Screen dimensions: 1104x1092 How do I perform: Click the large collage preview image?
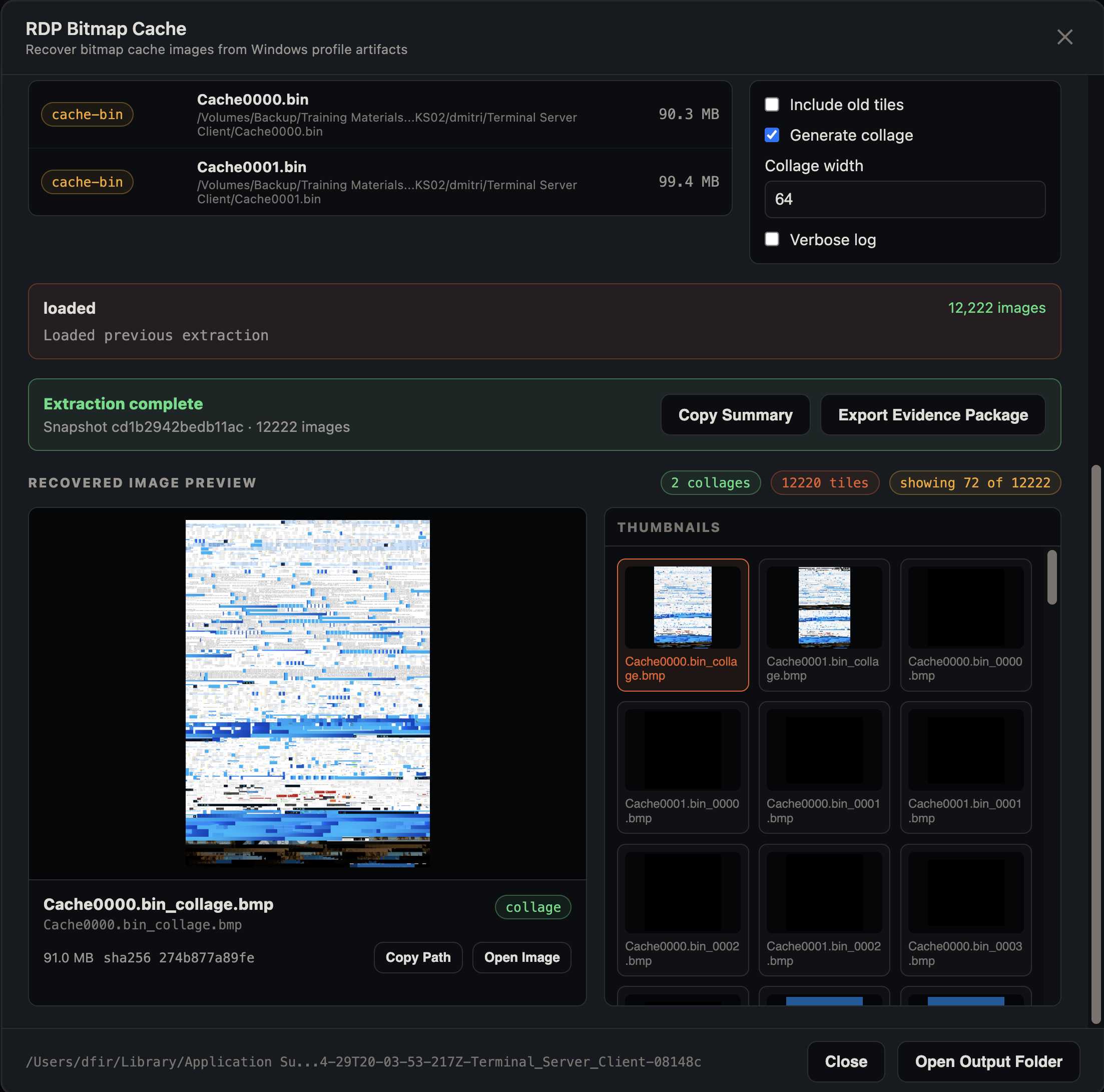(307, 693)
